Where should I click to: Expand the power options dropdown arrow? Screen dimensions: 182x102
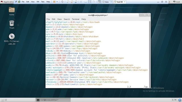[x=57, y=2]
